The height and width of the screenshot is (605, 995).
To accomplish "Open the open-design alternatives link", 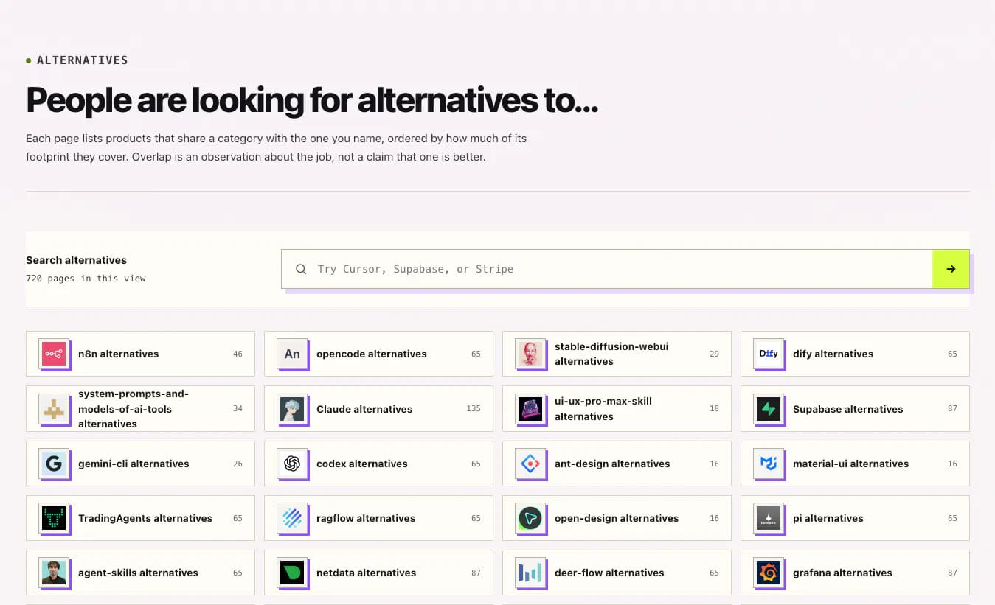I will [x=617, y=518].
